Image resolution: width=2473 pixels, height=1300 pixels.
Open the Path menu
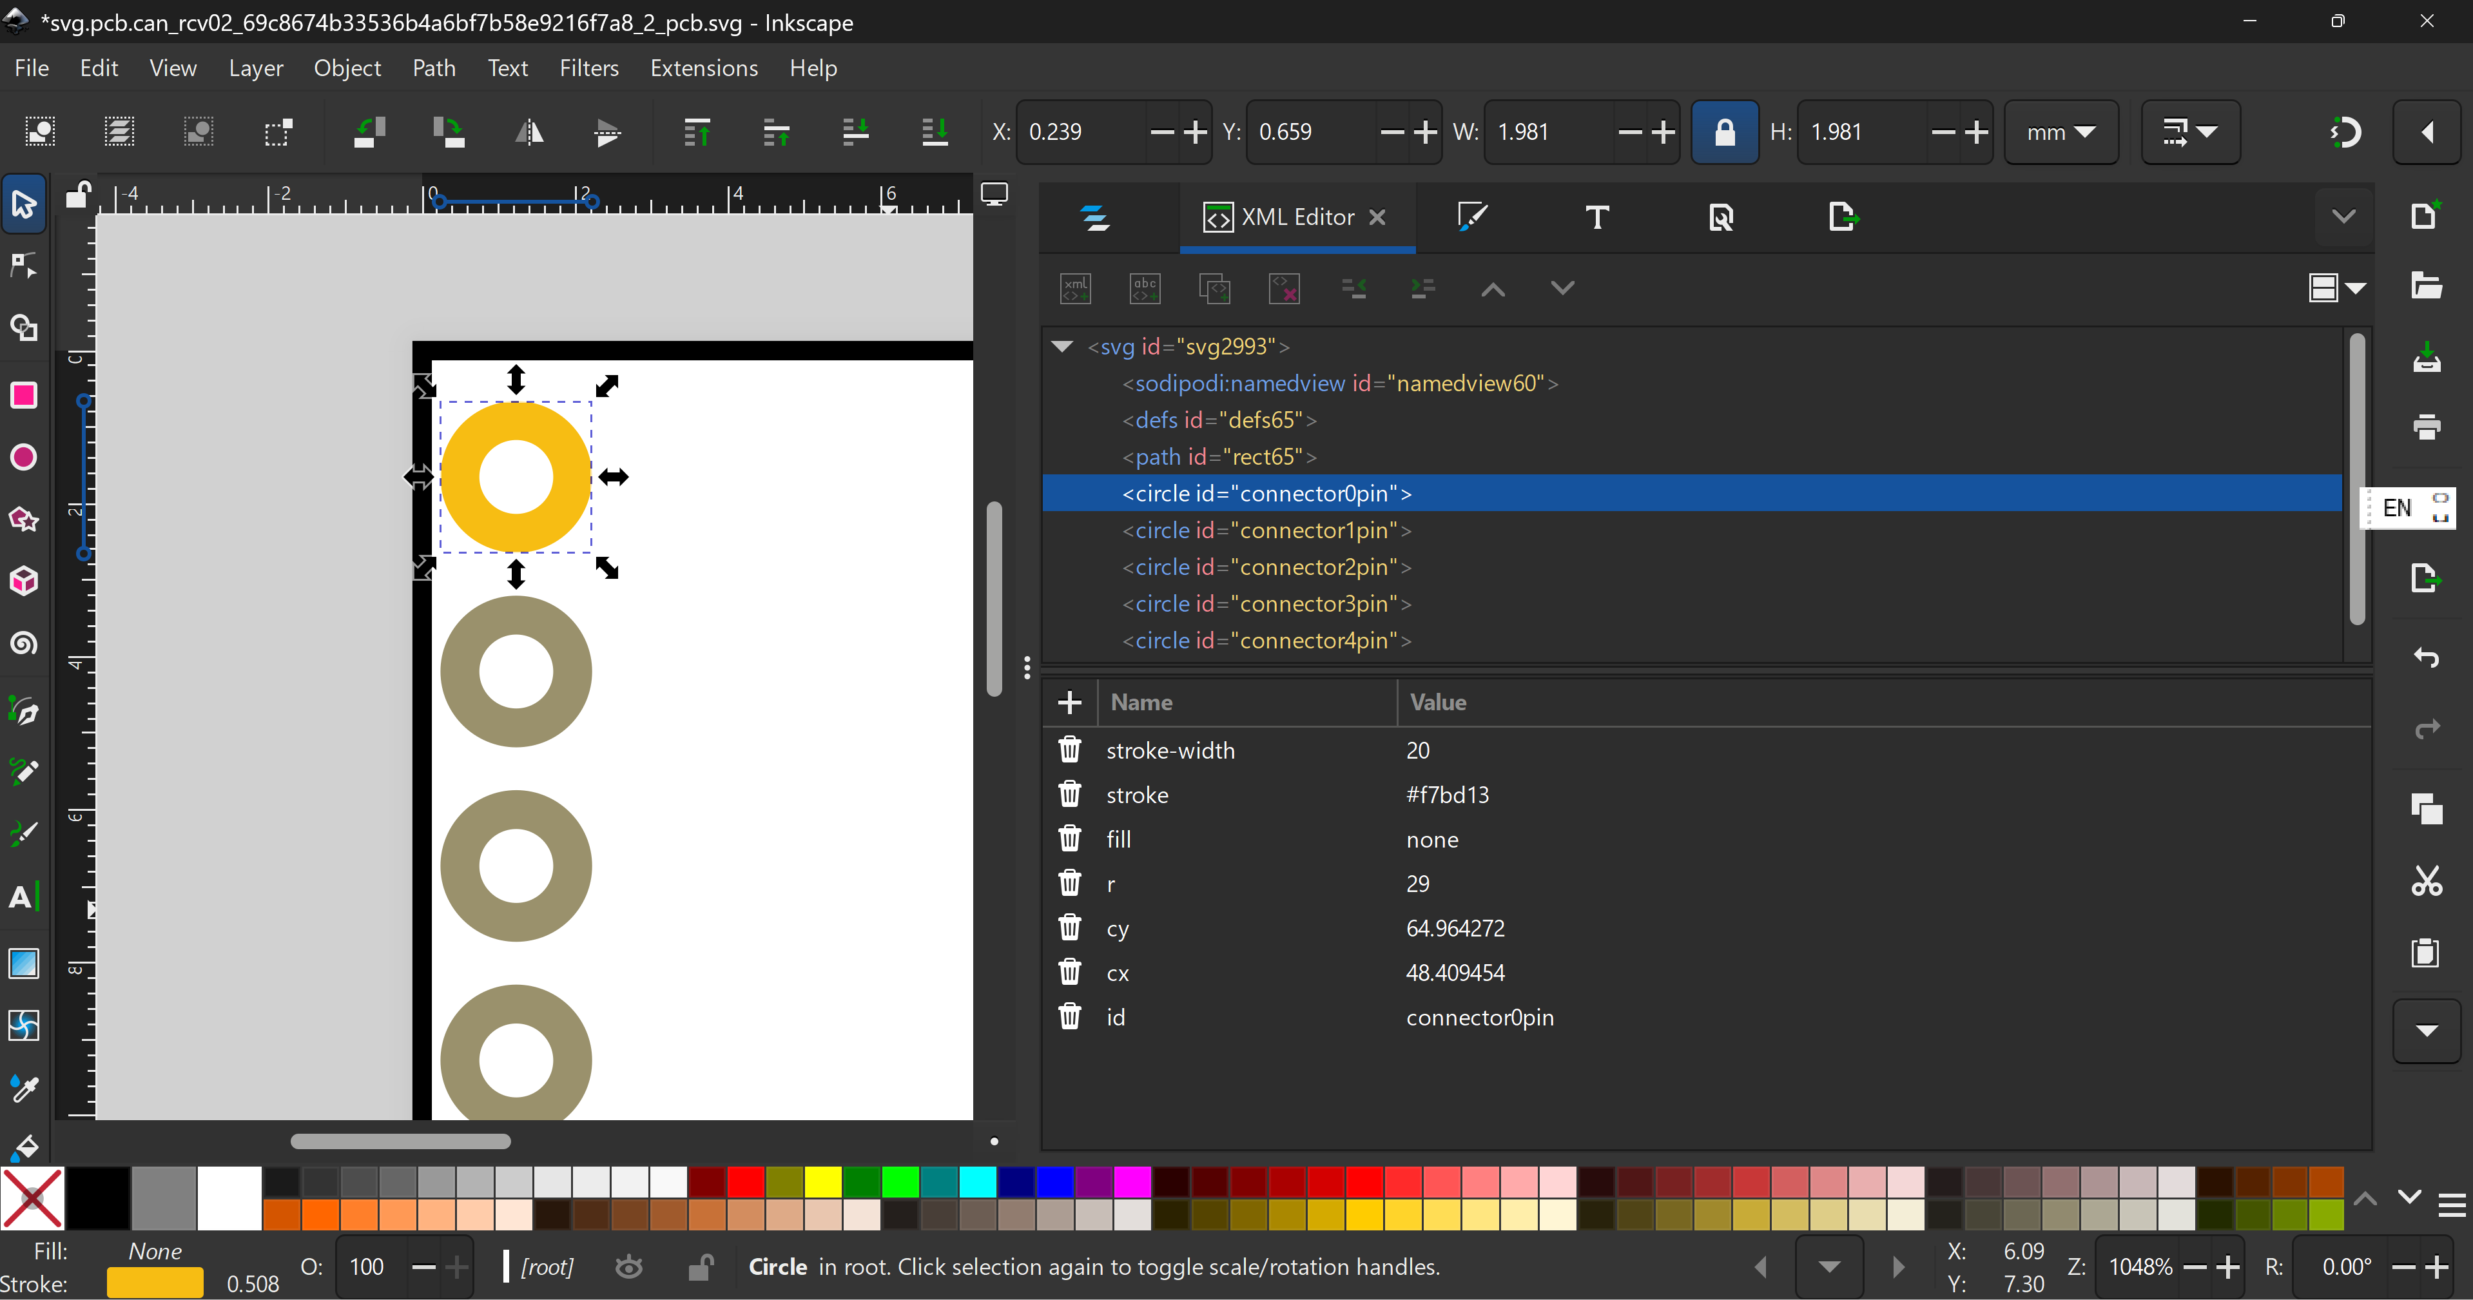[433, 68]
